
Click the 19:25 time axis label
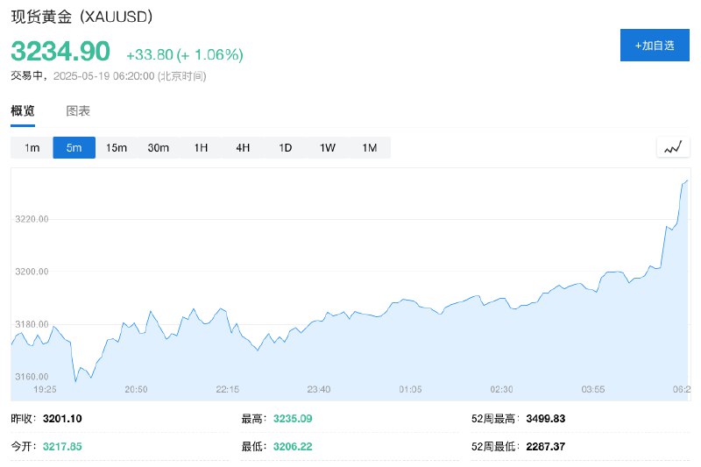[45, 389]
